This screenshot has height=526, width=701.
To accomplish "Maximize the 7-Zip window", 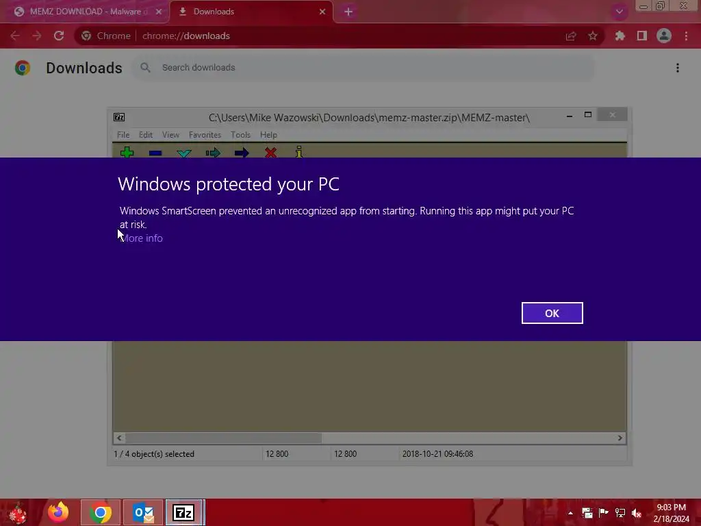I will click(x=588, y=115).
